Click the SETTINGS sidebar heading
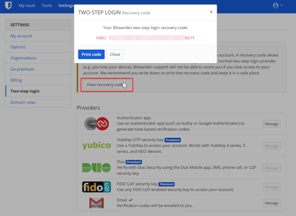Viewport: 296px width, 216px height. (x=20, y=25)
